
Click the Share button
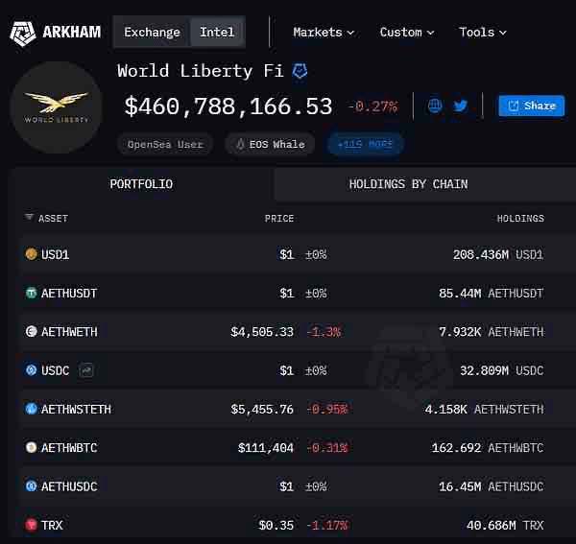point(532,106)
